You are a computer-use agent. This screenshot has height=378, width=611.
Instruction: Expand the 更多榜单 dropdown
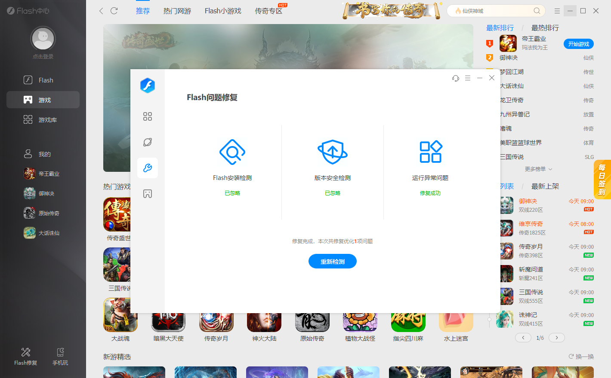[538, 169]
